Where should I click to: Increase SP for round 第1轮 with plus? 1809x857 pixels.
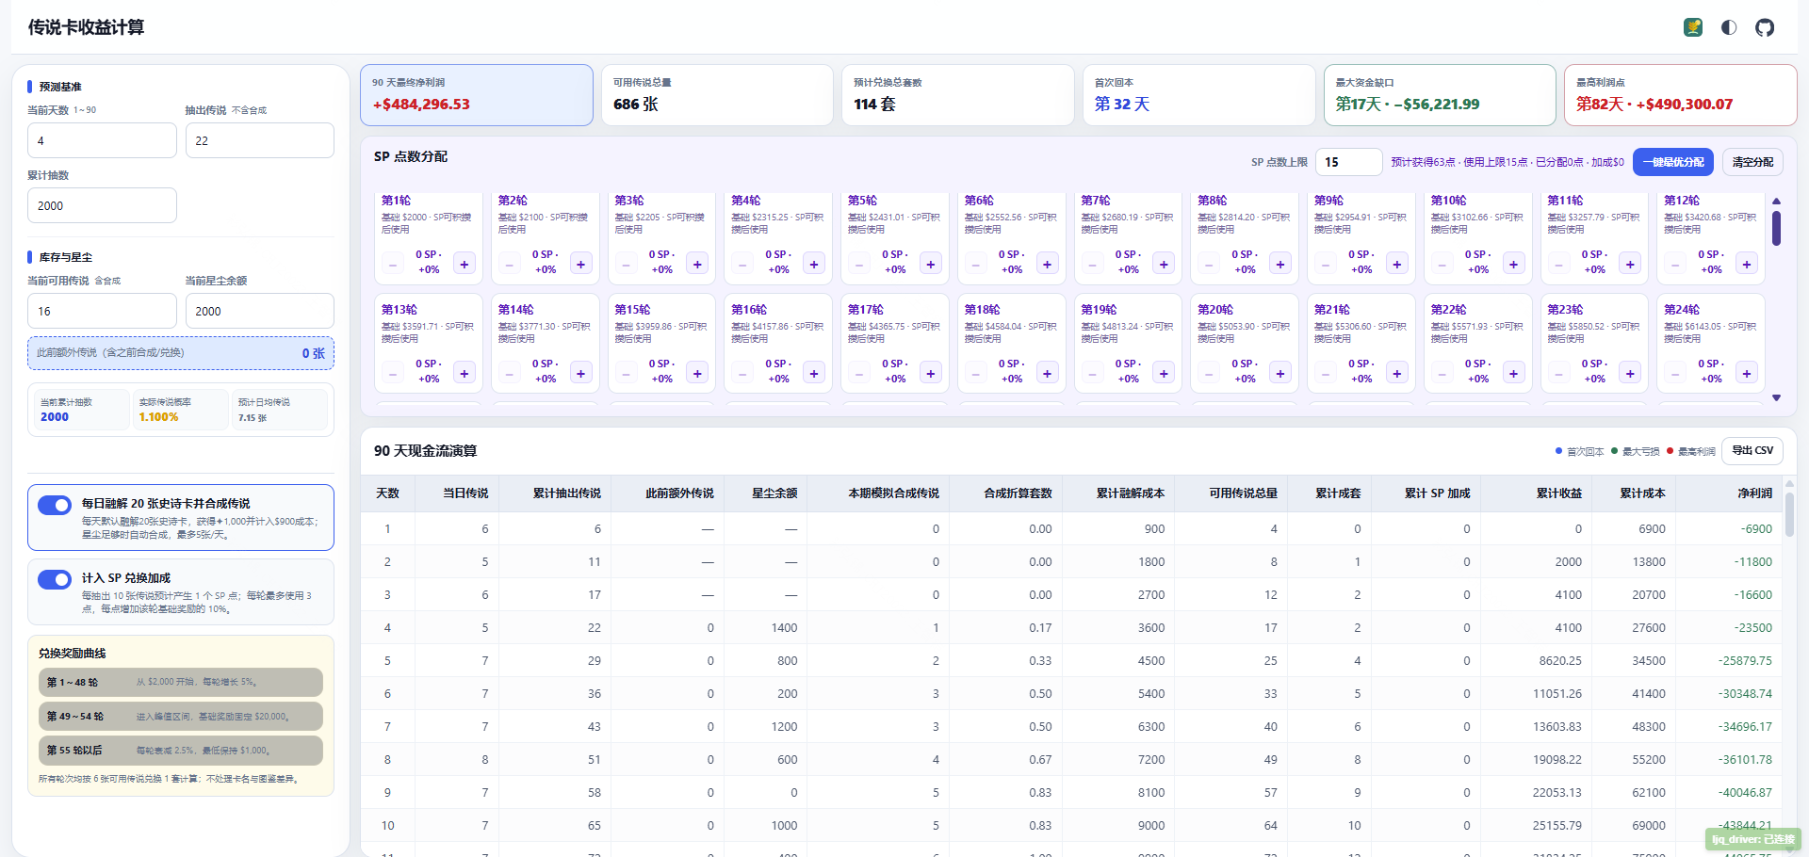pyautogui.click(x=464, y=264)
